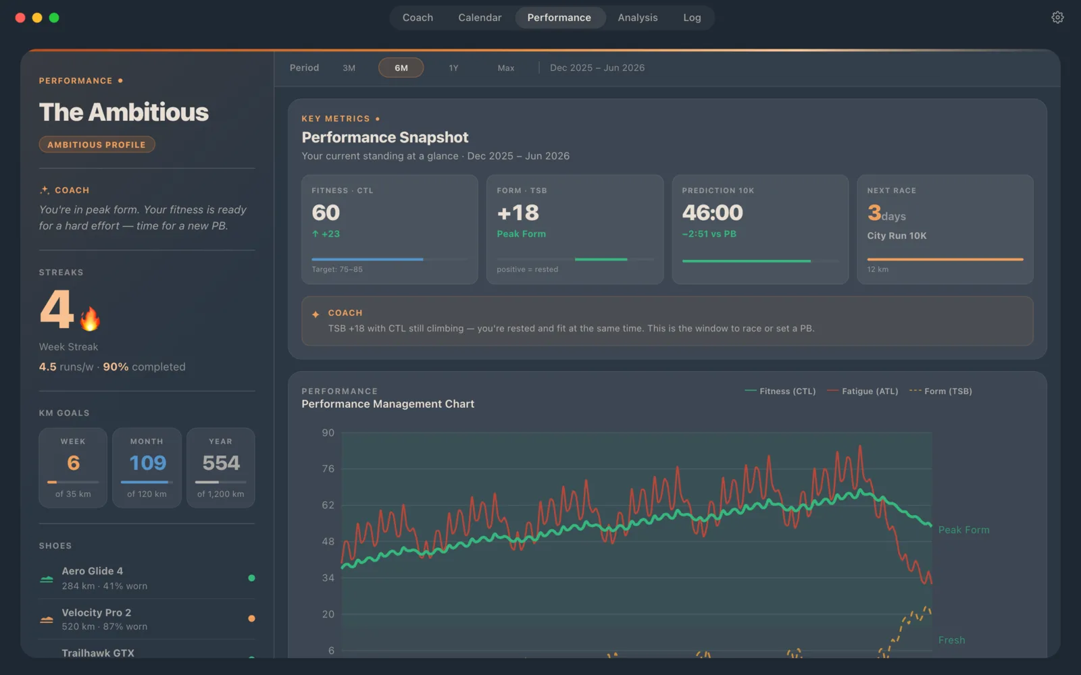Click the streak flame icon
The image size is (1081, 675).
click(x=90, y=319)
